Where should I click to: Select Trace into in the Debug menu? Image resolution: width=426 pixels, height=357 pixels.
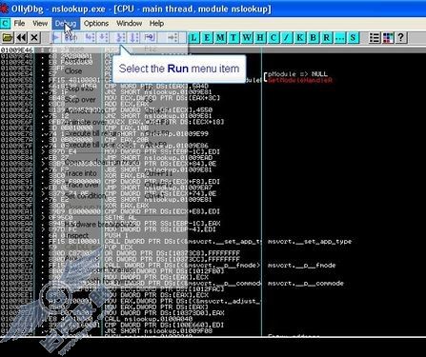(x=119, y=173)
